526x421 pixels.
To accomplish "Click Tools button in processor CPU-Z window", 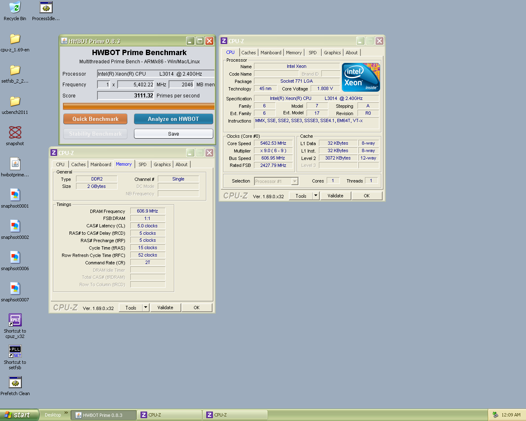I will (x=301, y=196).
